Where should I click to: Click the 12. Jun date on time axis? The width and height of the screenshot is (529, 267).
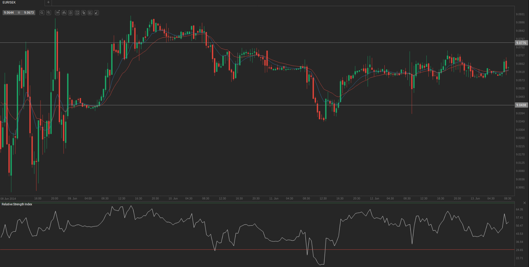[x=374, y=199]
